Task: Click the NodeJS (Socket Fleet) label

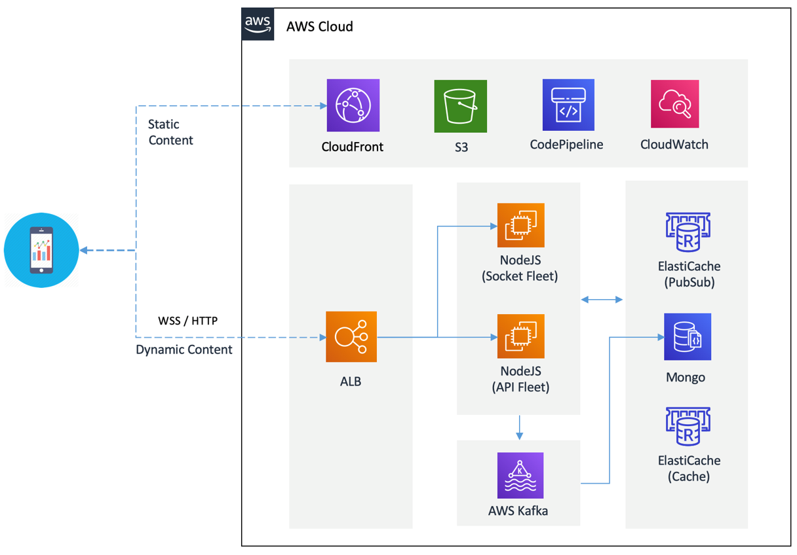Action: 520,268
